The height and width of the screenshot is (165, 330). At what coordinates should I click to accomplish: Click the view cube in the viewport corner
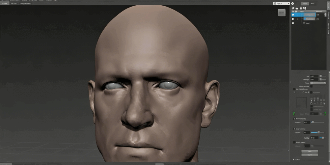[282, 13]
